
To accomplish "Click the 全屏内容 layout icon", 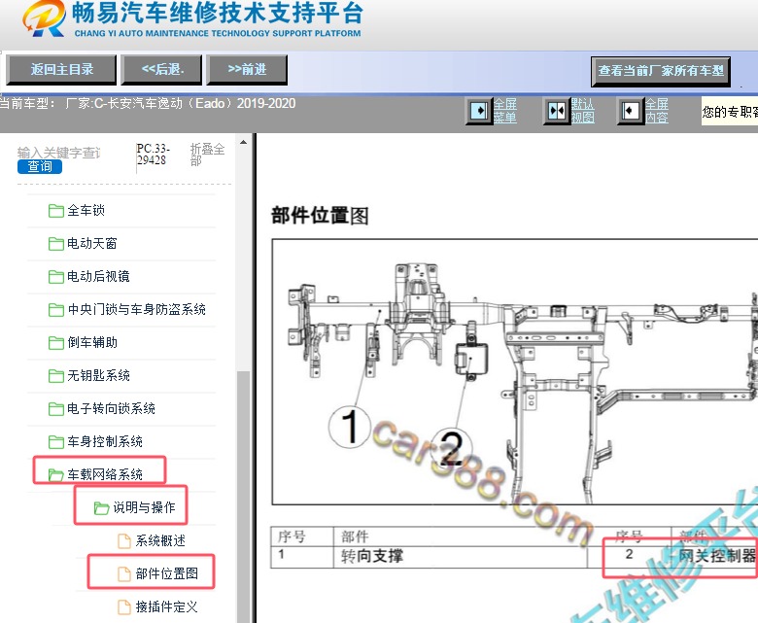I will click(631, 111).
